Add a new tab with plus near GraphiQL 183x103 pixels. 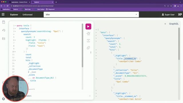(165, 24)
